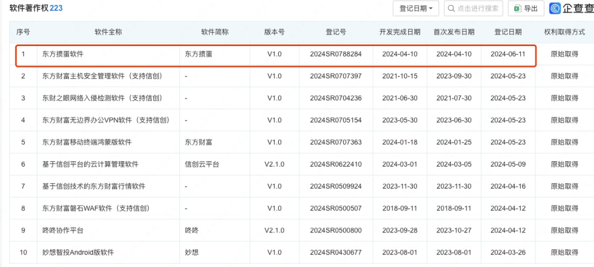Click the 首次发布日期 column header

(454, 32)
